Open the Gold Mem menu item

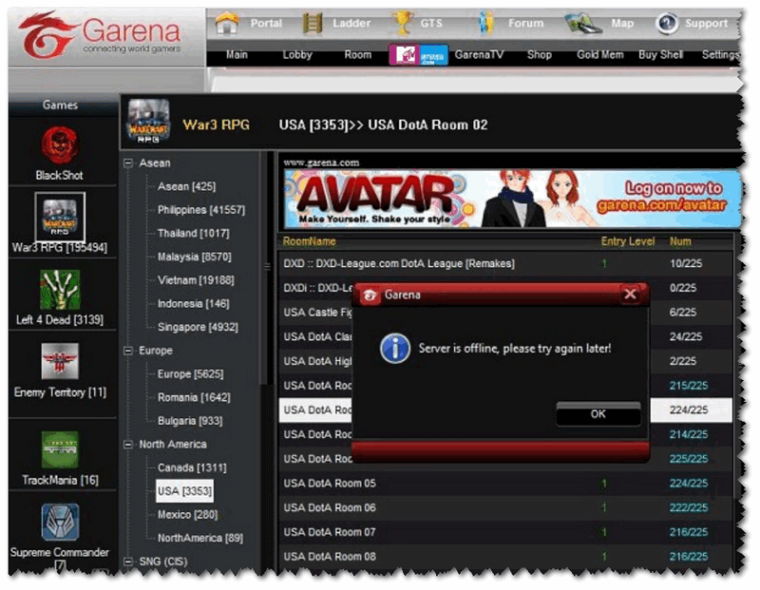click(600, 55)
